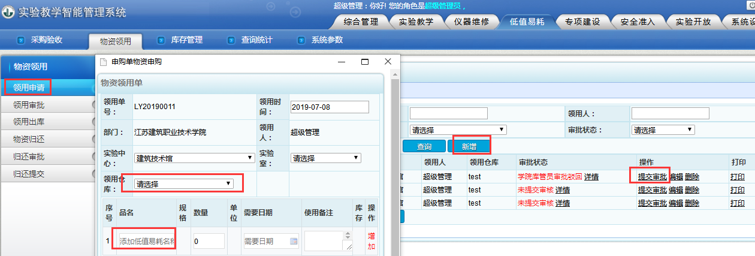Click the arrow icon beside 查询统计
The height and width of the screenshot is (256, 755).
(x=231, y=40)
